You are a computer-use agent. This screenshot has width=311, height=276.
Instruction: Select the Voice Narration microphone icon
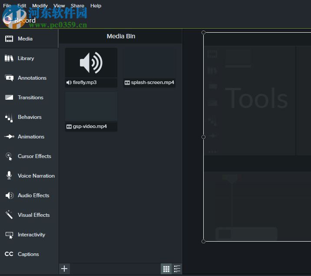click(9, 175)
